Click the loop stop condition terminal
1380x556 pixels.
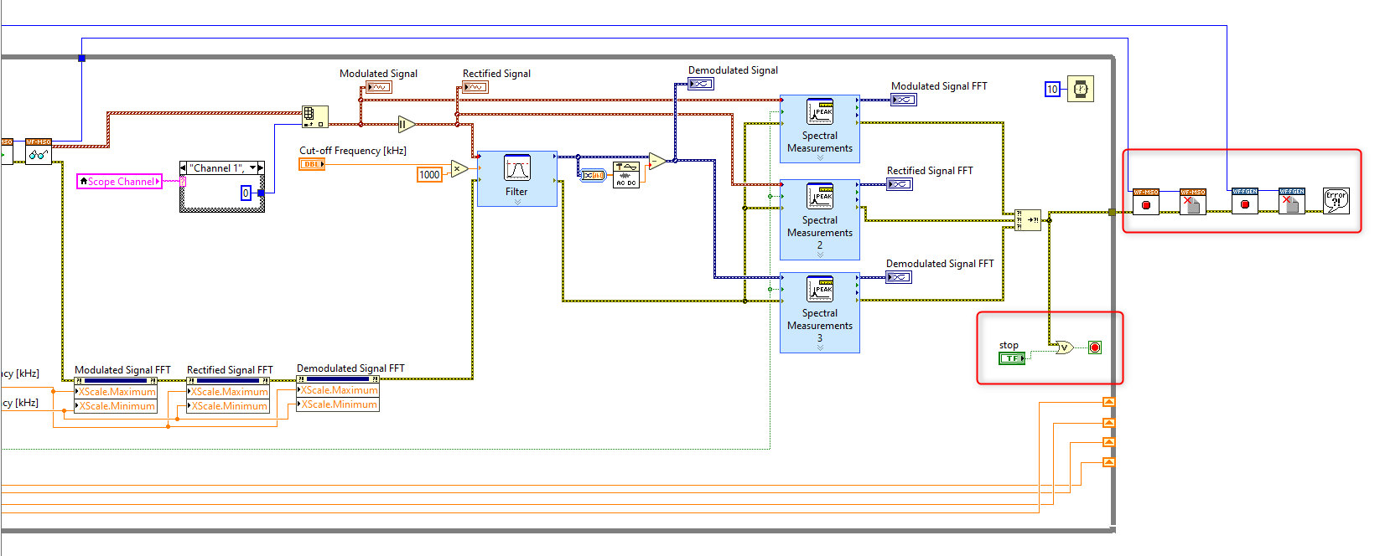click(1094, 347)
